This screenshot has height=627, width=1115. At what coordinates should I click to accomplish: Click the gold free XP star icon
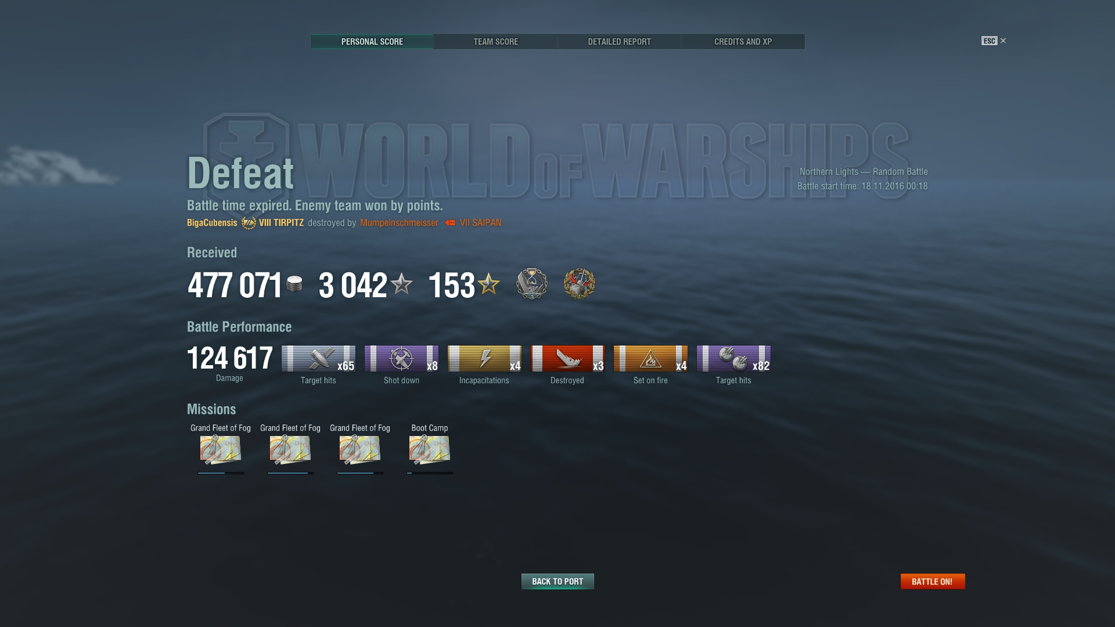click(x=488, y=284)
